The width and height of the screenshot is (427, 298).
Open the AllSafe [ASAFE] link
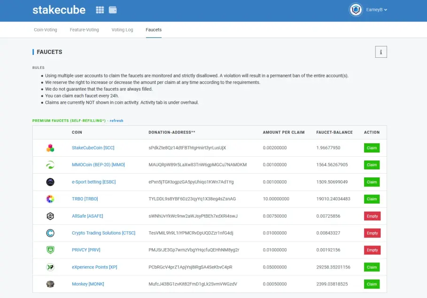tap(87, 216)
